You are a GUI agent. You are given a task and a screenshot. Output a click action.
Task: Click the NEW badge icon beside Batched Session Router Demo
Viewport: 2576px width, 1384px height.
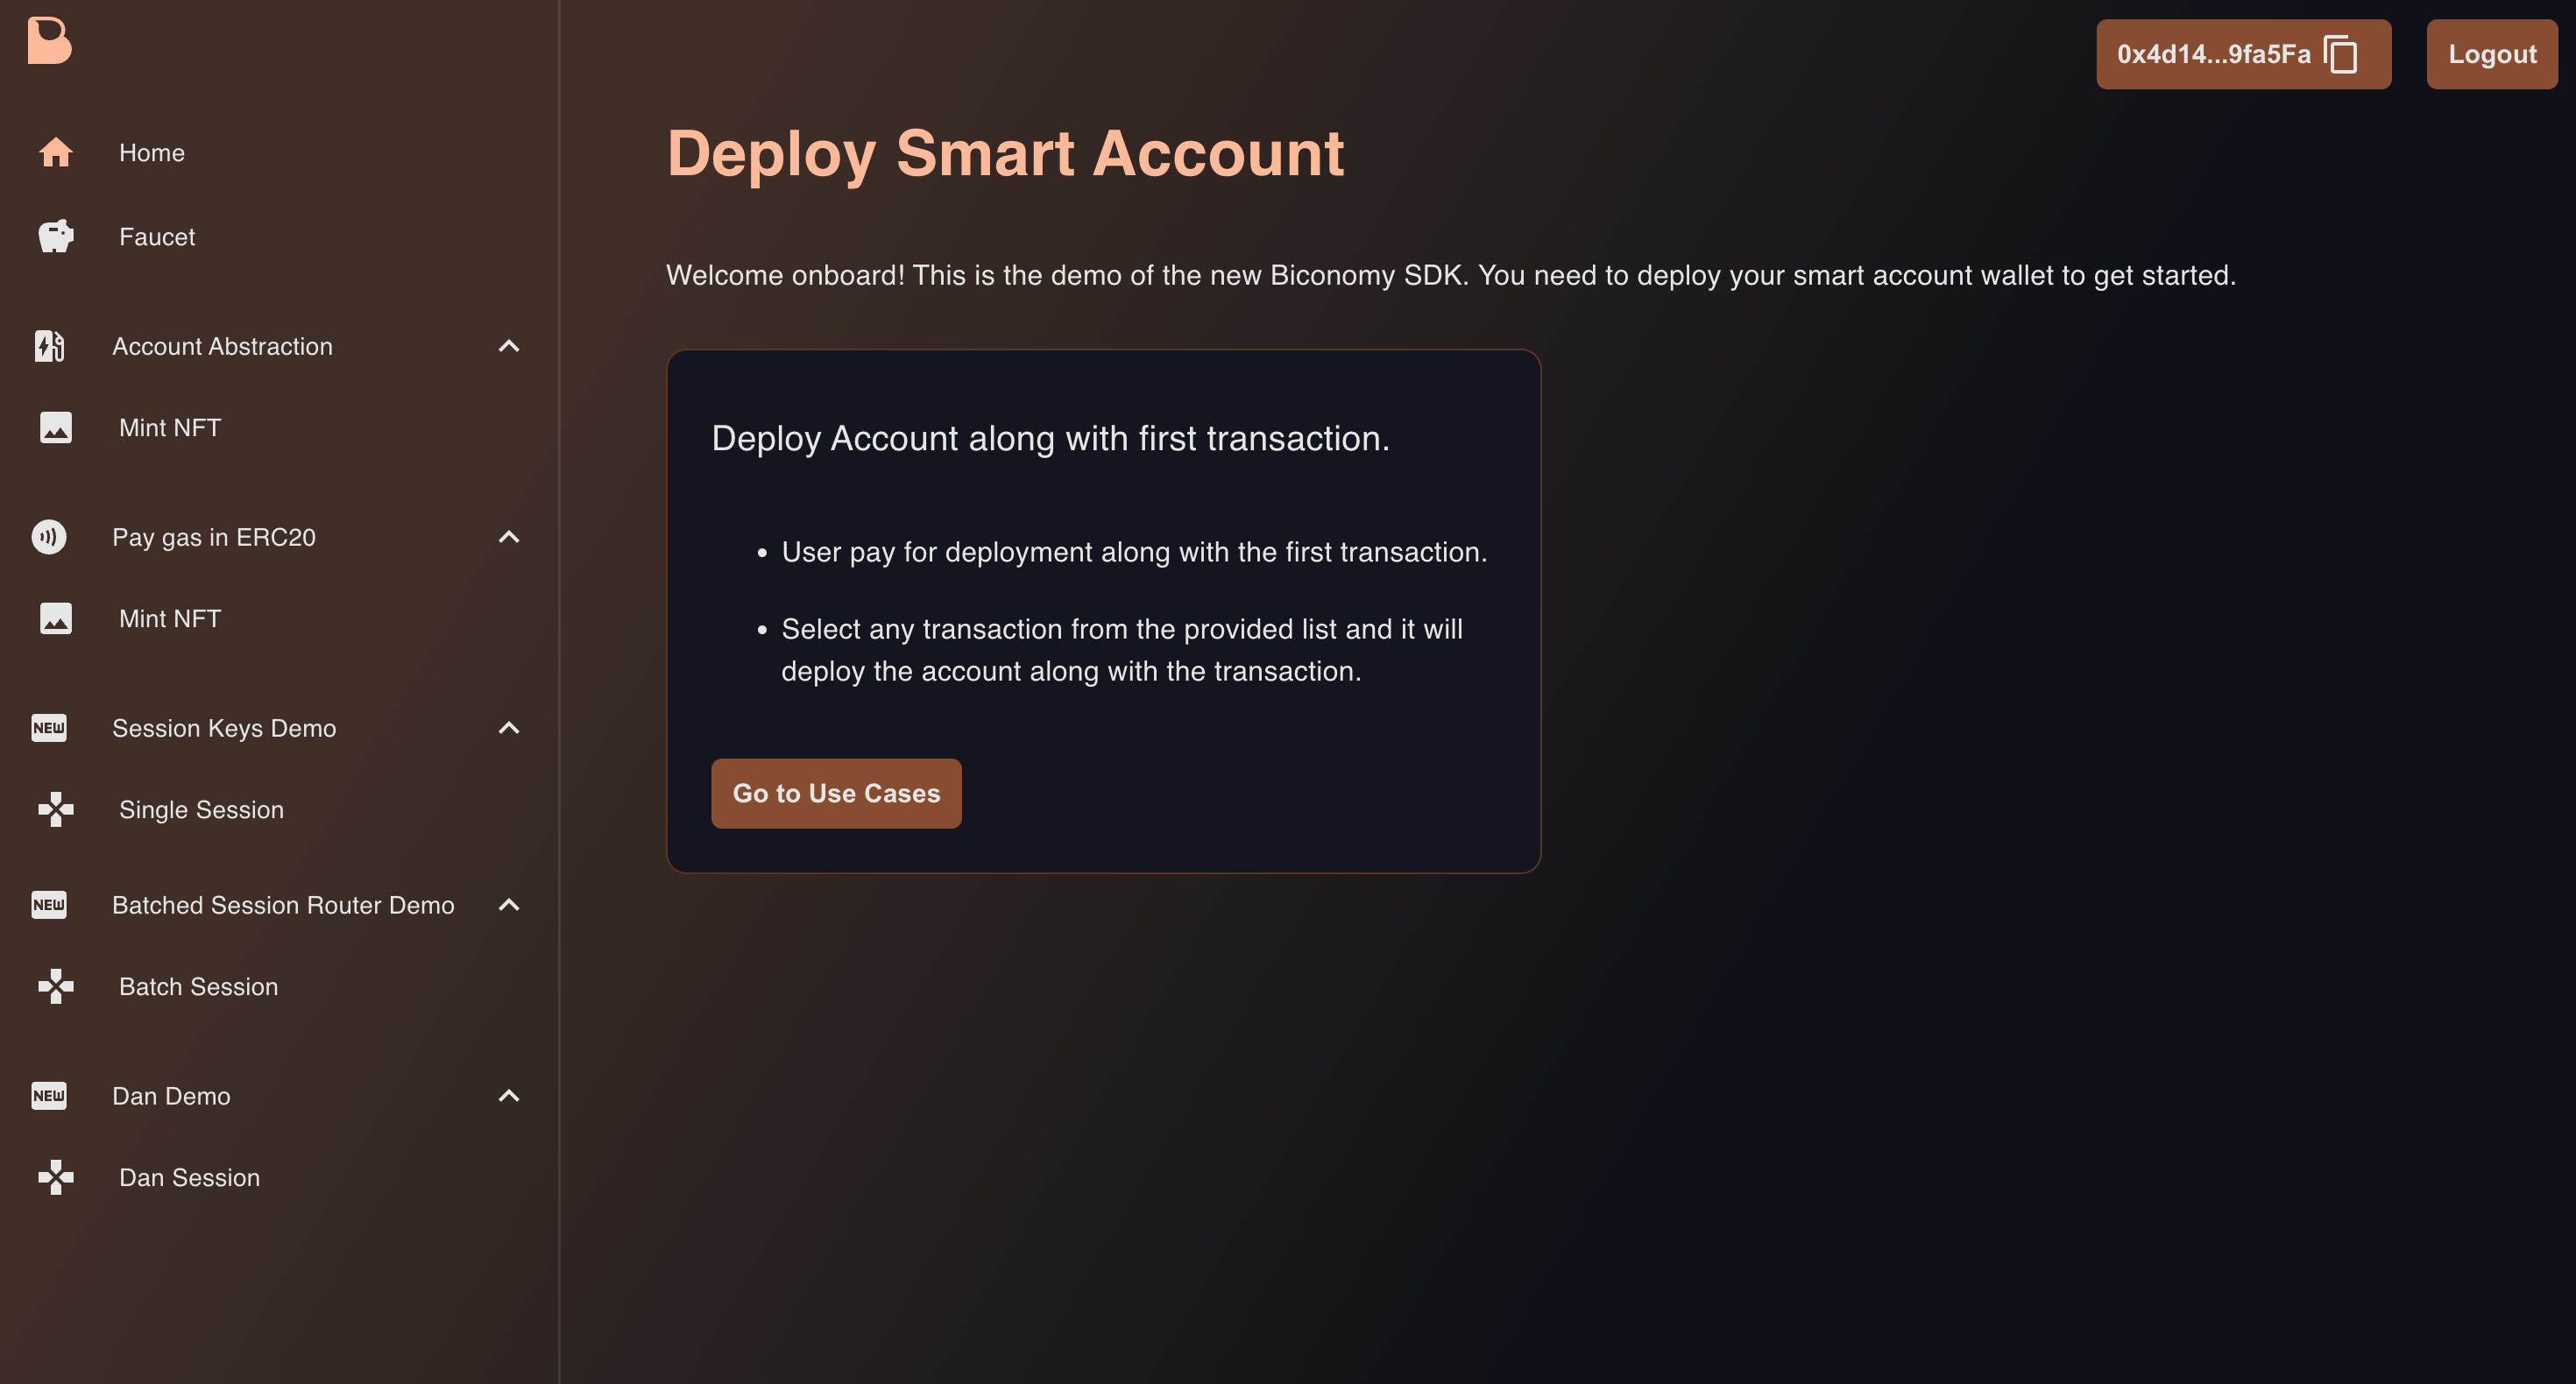[49, 905]
